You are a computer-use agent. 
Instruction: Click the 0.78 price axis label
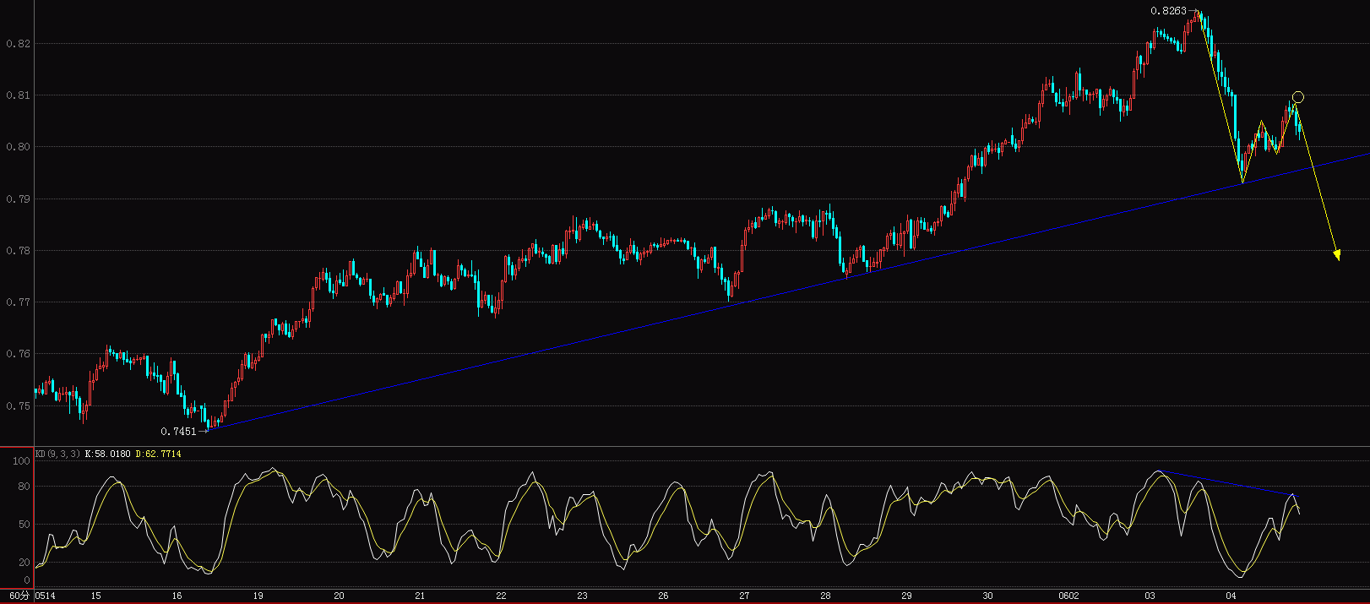(18, 250)
